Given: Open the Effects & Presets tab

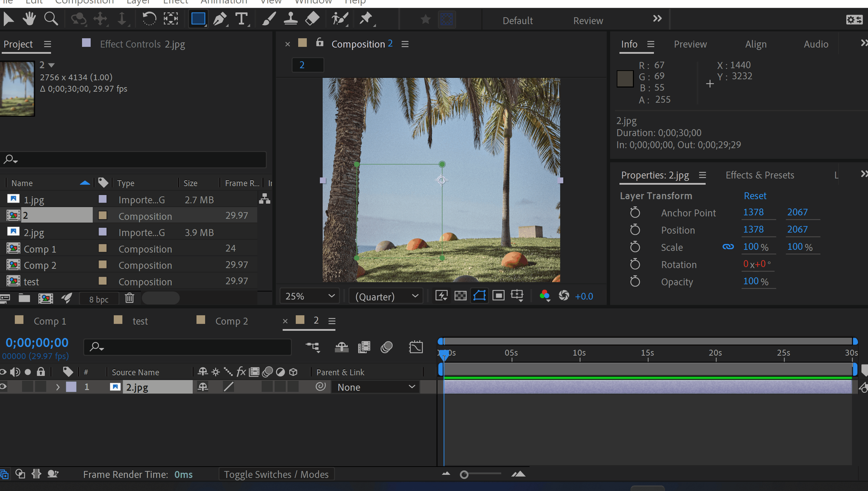Looking at the screenshot, I should tap(759, 175).
